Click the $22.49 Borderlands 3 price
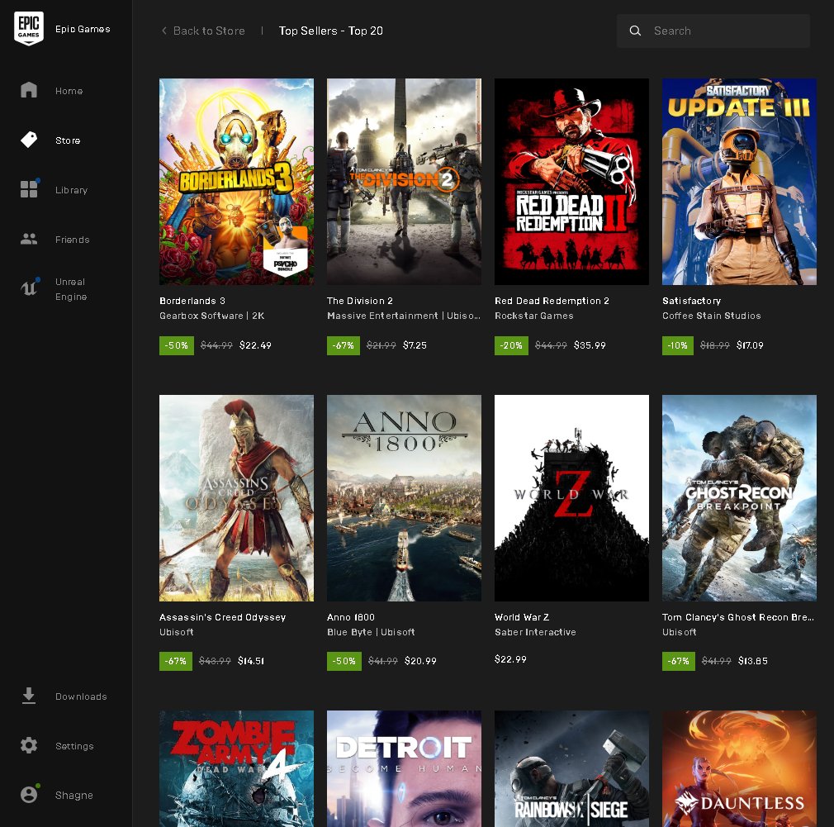This screenshot has height=827, width=834. (x=255, y=345)
